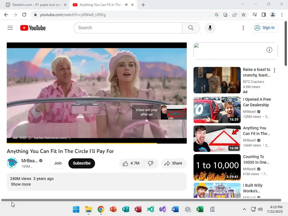
Task: Open options menu for RITZ ad
Action: point(274,70)
